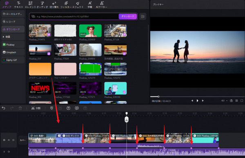Click the player progress slider handle
The height and width of the screenshot is (158, 245).
tap(158, 97)
